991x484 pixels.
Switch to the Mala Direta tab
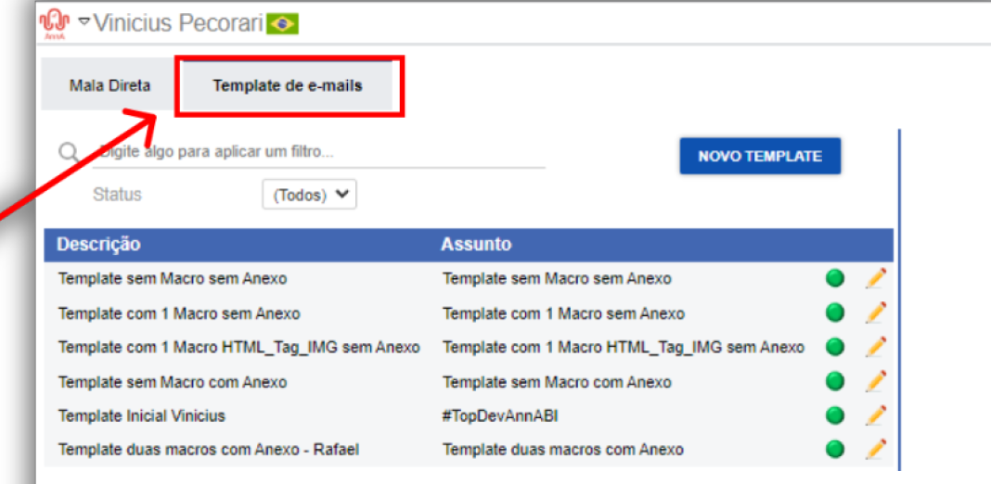pos(109,86)
